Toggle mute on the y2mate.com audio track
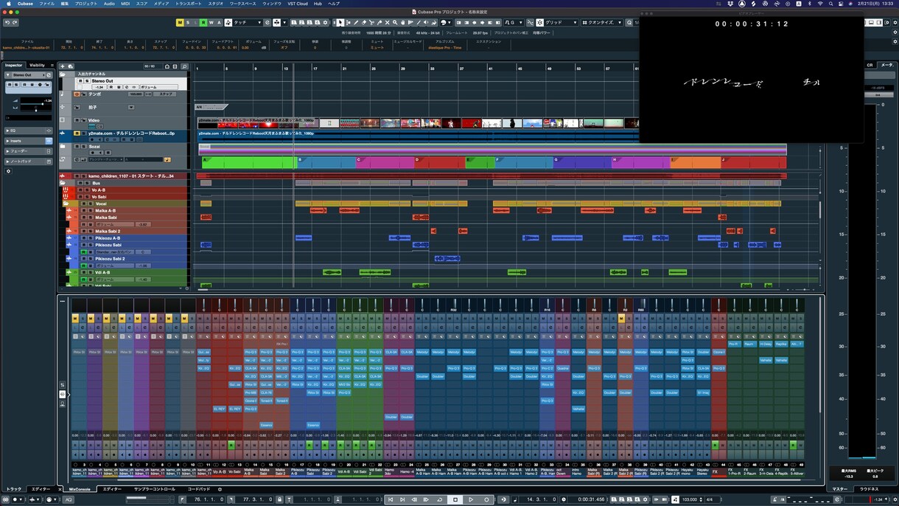 [77, 134]
